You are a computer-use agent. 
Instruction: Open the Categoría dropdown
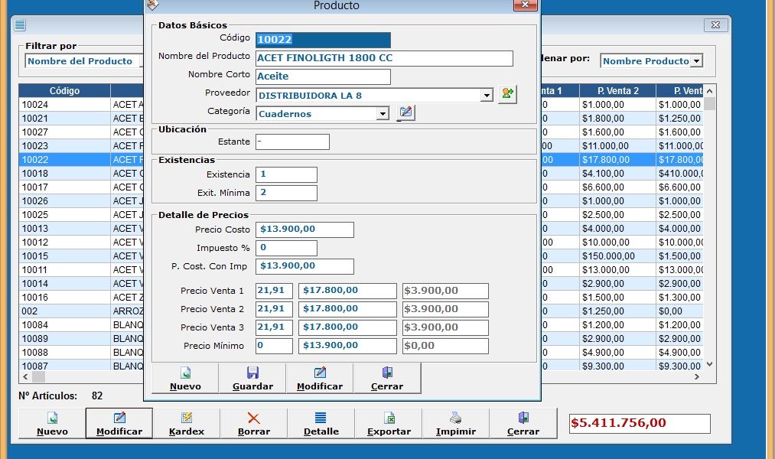coord(383,114)
